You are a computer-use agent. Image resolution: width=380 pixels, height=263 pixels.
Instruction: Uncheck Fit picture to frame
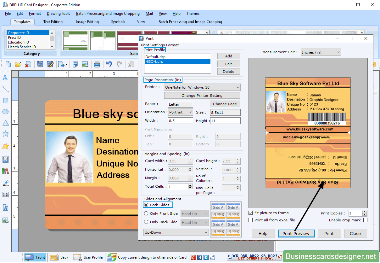(251, 213)
